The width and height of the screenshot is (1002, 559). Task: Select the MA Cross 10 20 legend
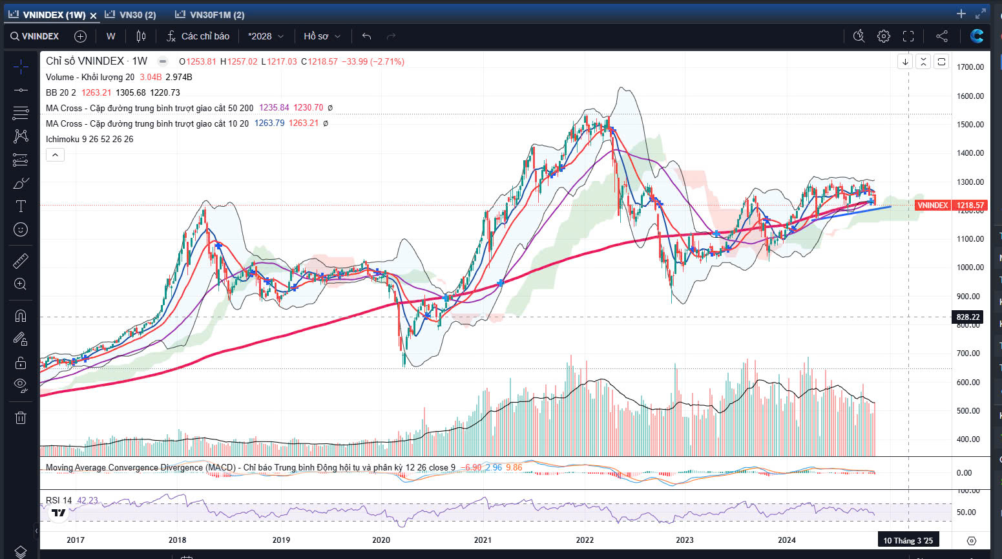coord(147,123)
